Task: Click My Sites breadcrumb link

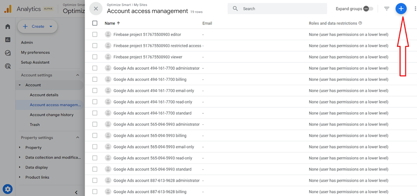Action: (141, 5)
